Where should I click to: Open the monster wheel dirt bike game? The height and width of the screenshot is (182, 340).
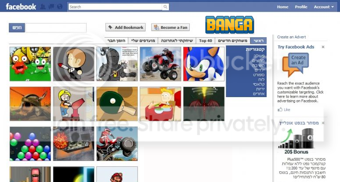[117, 144]
